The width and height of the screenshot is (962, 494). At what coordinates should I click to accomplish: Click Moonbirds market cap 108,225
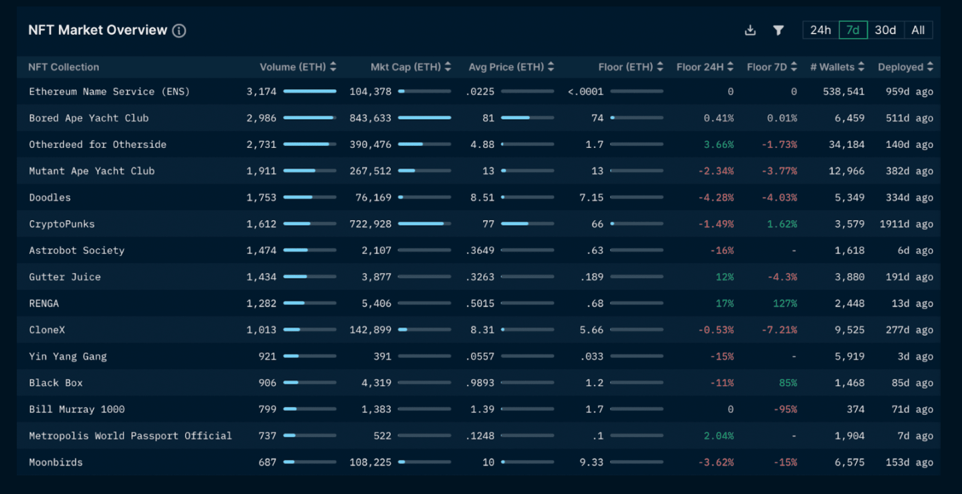370,462
